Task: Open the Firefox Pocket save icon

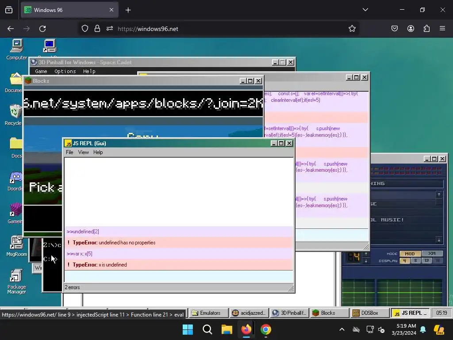Action: 395,28
